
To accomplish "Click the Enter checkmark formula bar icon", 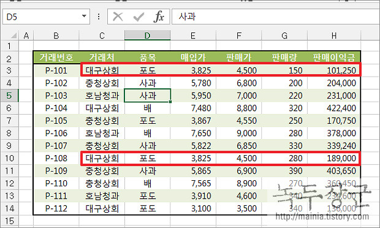I will (x=139, y=17).
